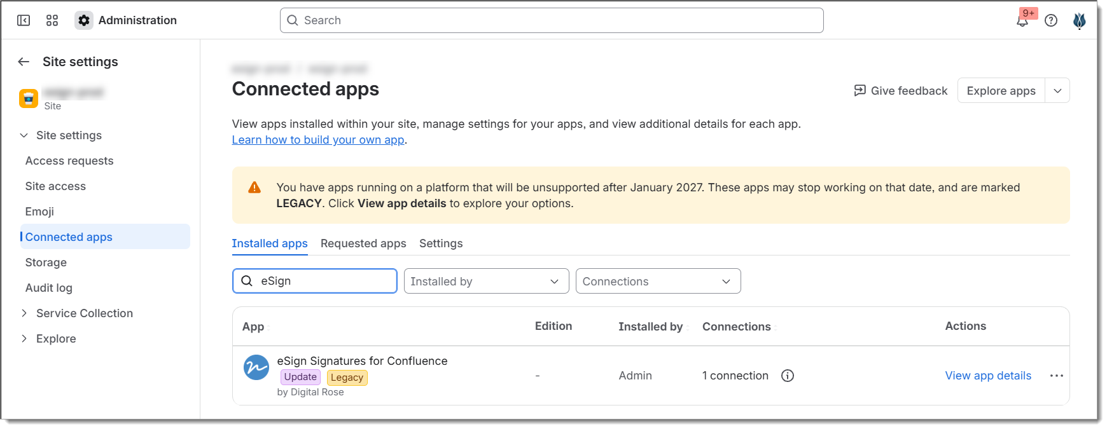Open the Explore apps dropdown arrow

click(1057, 91)
